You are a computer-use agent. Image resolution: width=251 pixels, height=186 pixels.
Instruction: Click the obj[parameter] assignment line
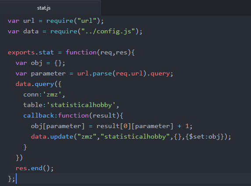coord(111,126)
